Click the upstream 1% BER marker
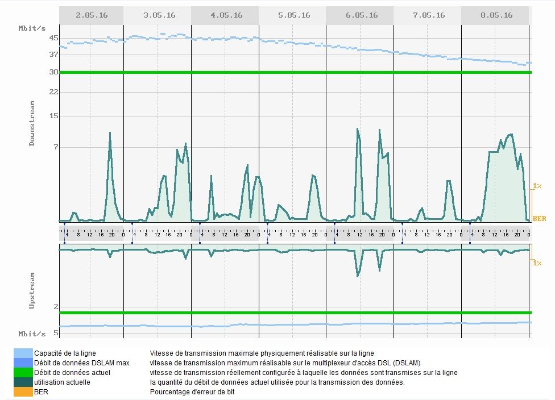The height and width of the screenshot is (400, 555). click(x=537, y=262)
